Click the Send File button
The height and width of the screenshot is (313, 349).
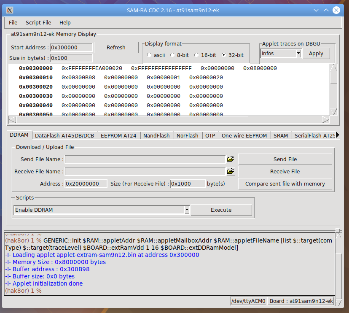pos(285,159)
